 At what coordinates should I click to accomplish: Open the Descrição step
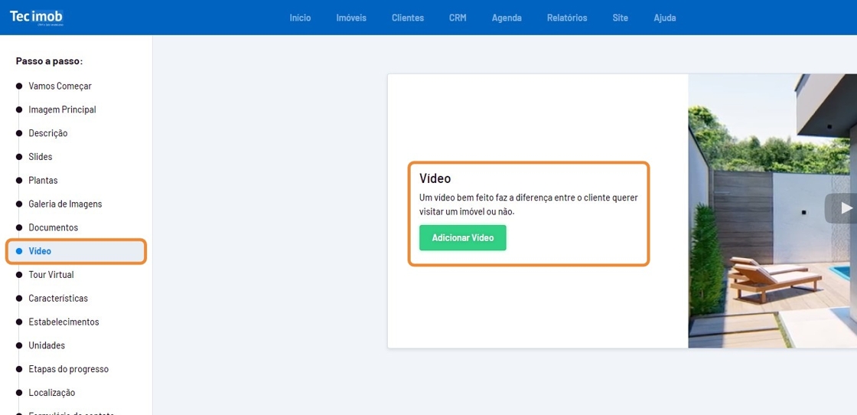point(47,133)
